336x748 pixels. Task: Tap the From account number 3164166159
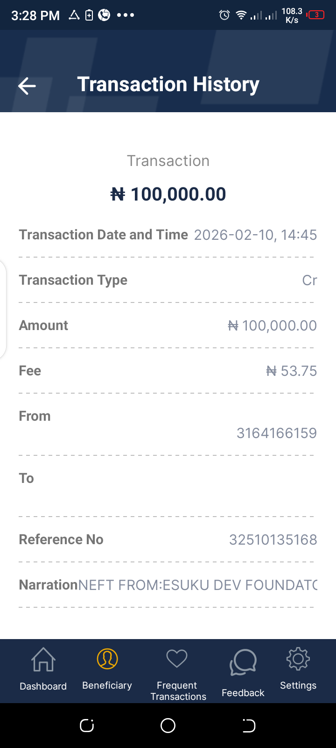pyautogui.click(x=276, y=433)
